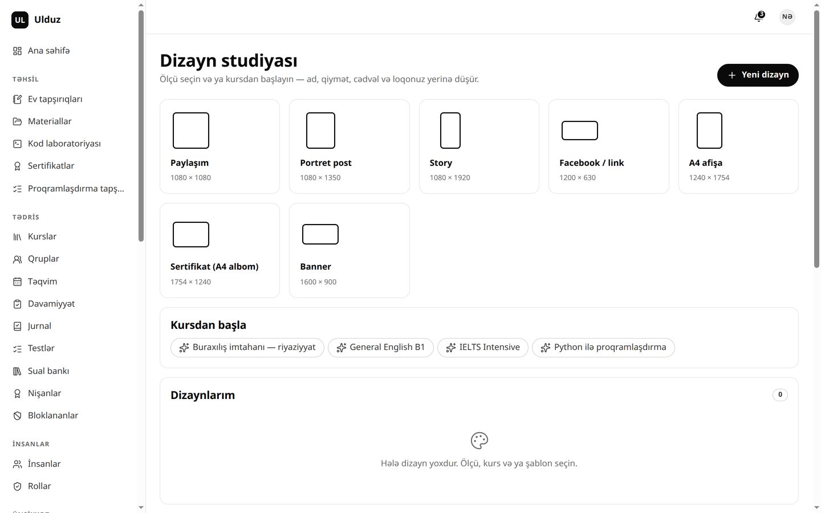The height and width of the screenshot is (513, 821).
Task: Go to İnsanlar in the sidebar
Action: click(x=69, y=464)
